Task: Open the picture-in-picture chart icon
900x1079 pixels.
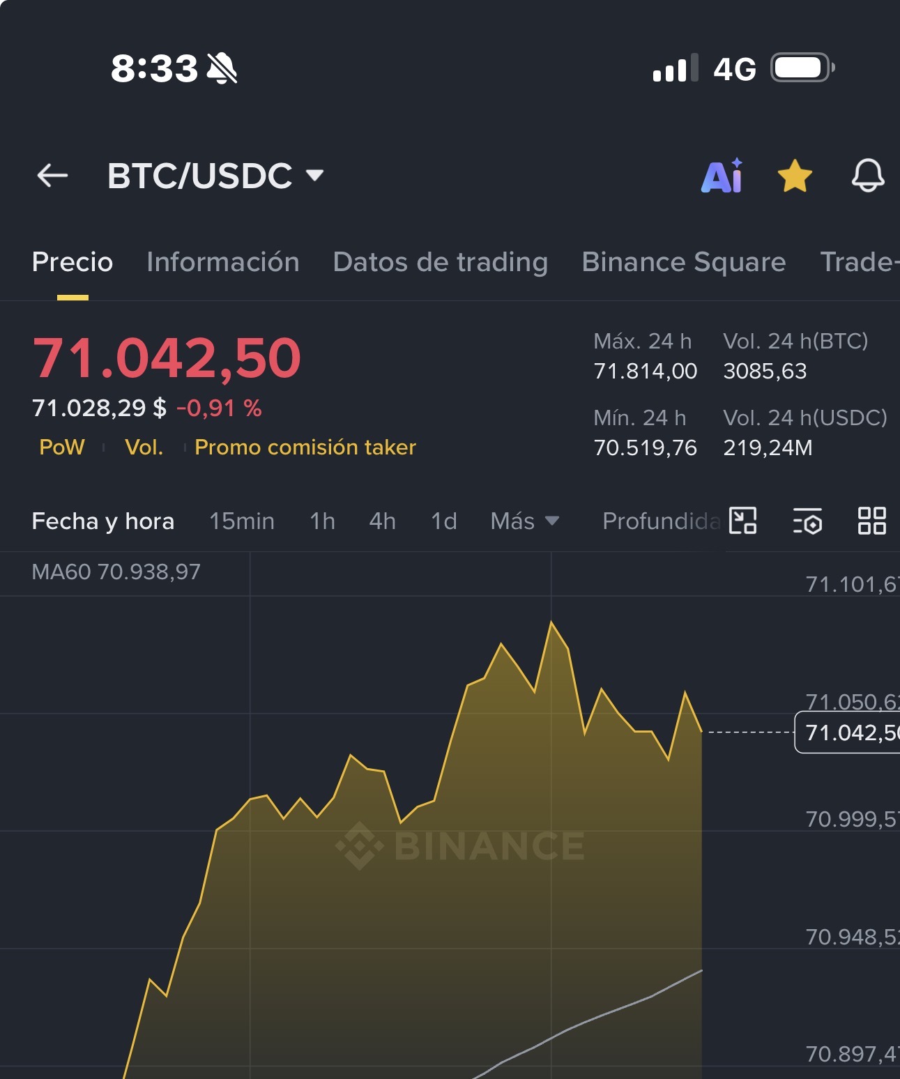Action: (742, 521)
